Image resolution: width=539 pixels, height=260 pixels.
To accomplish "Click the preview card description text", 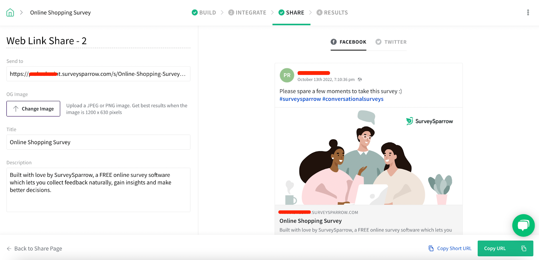I will click(x=366, y=230).
